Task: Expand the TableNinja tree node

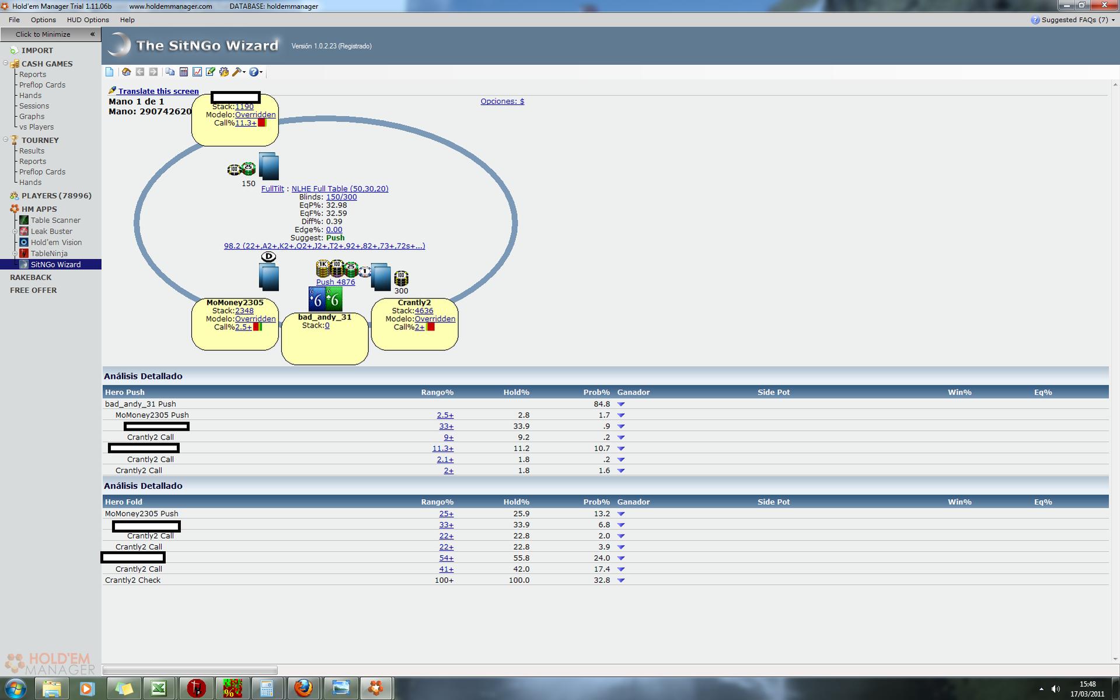Action: [x=15, y=253]
